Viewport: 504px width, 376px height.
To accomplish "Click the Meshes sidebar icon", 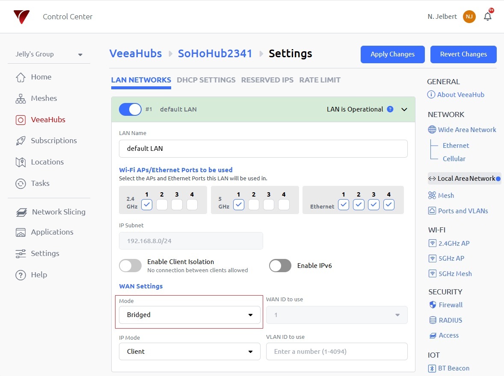I will (x=21, y=99).
